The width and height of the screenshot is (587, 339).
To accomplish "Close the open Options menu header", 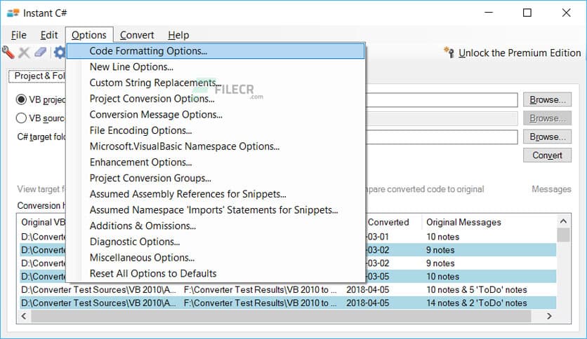I will [89, 35].
